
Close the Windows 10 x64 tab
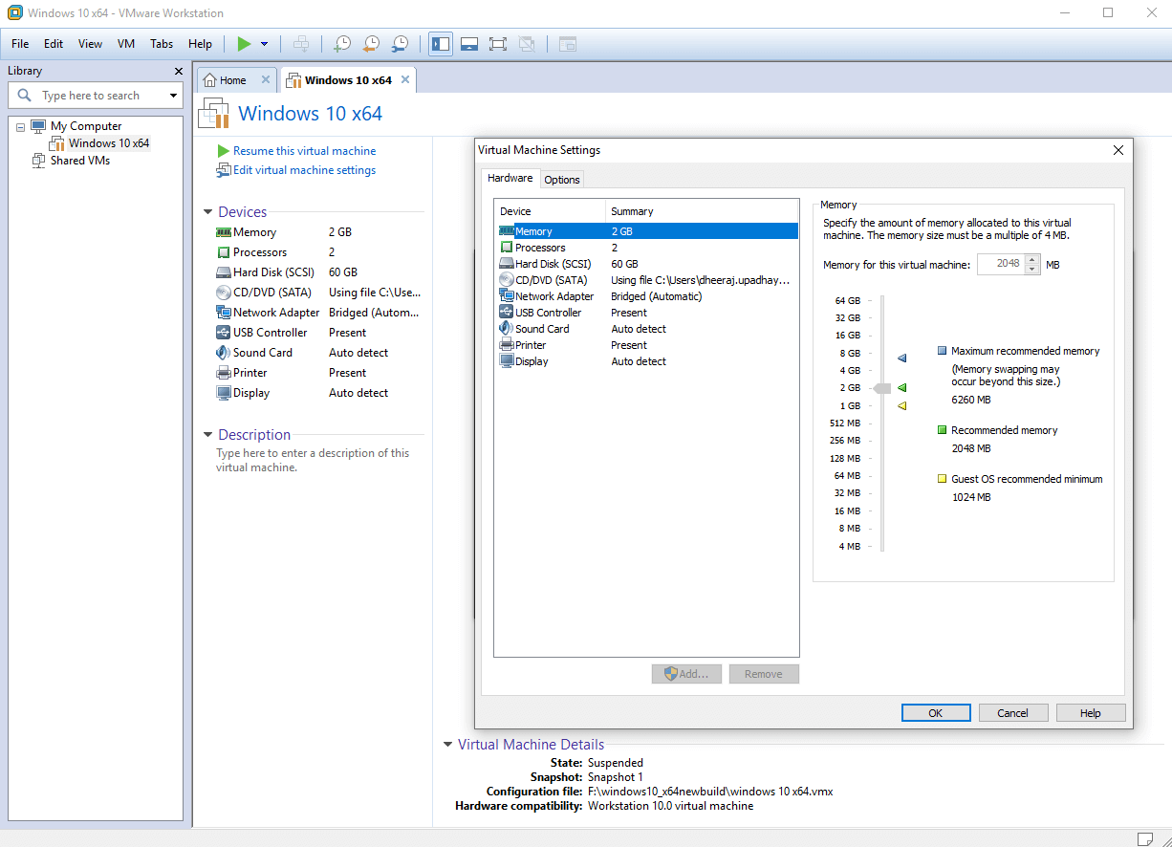(405, 80)
